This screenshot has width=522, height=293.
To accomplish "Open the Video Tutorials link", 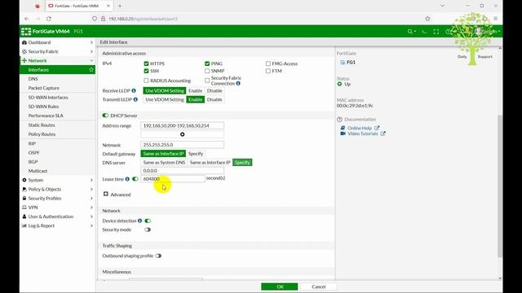I will point(362,133).
